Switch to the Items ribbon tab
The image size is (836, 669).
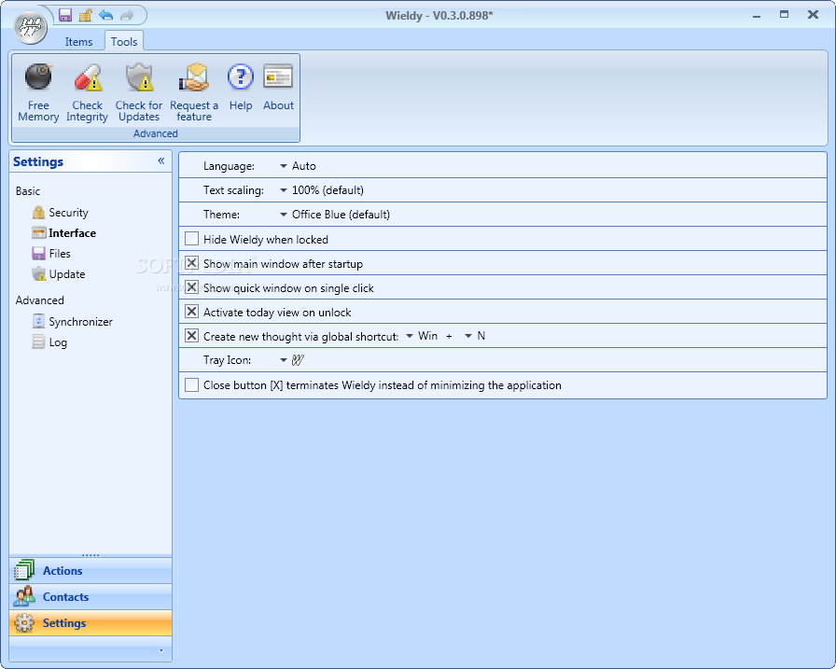[78, 42]
